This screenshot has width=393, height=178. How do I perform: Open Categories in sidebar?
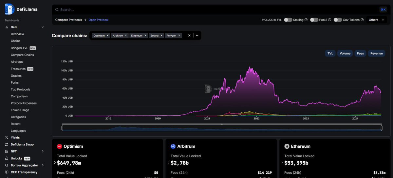click(18, 117)
